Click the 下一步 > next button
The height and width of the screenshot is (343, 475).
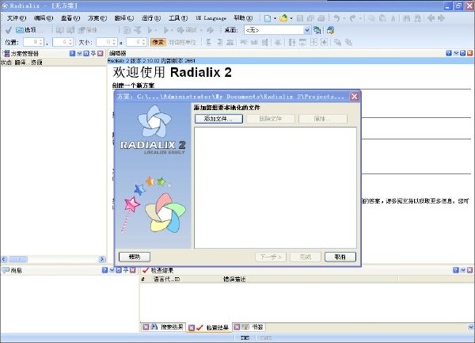coord(271,257)
